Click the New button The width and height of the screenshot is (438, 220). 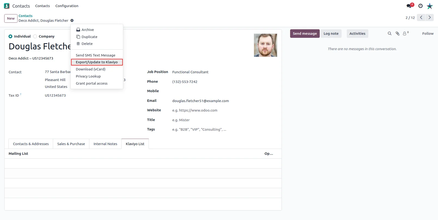click(11, 18)
